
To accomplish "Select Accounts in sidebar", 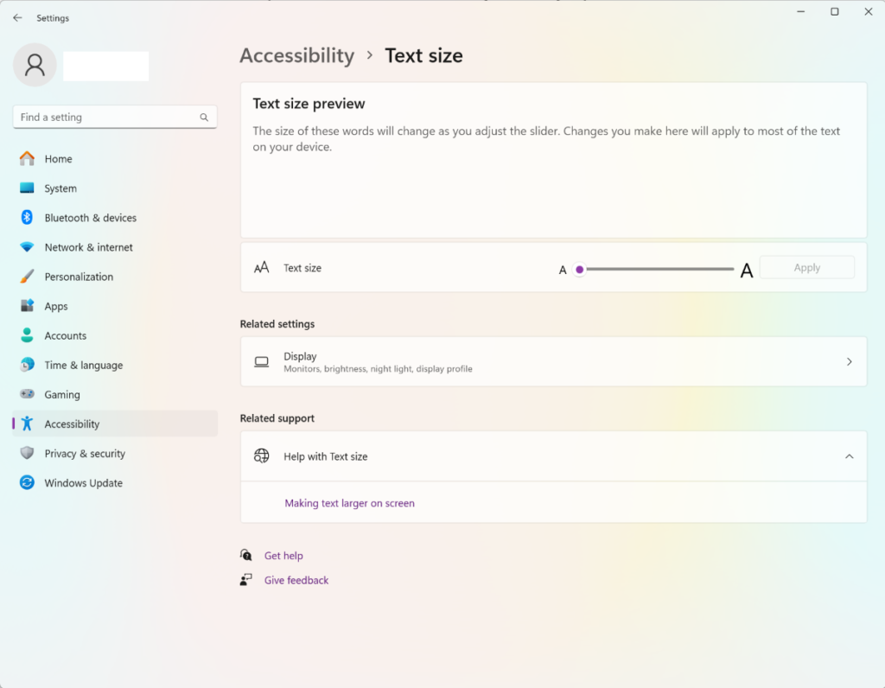I will [115, 335].
